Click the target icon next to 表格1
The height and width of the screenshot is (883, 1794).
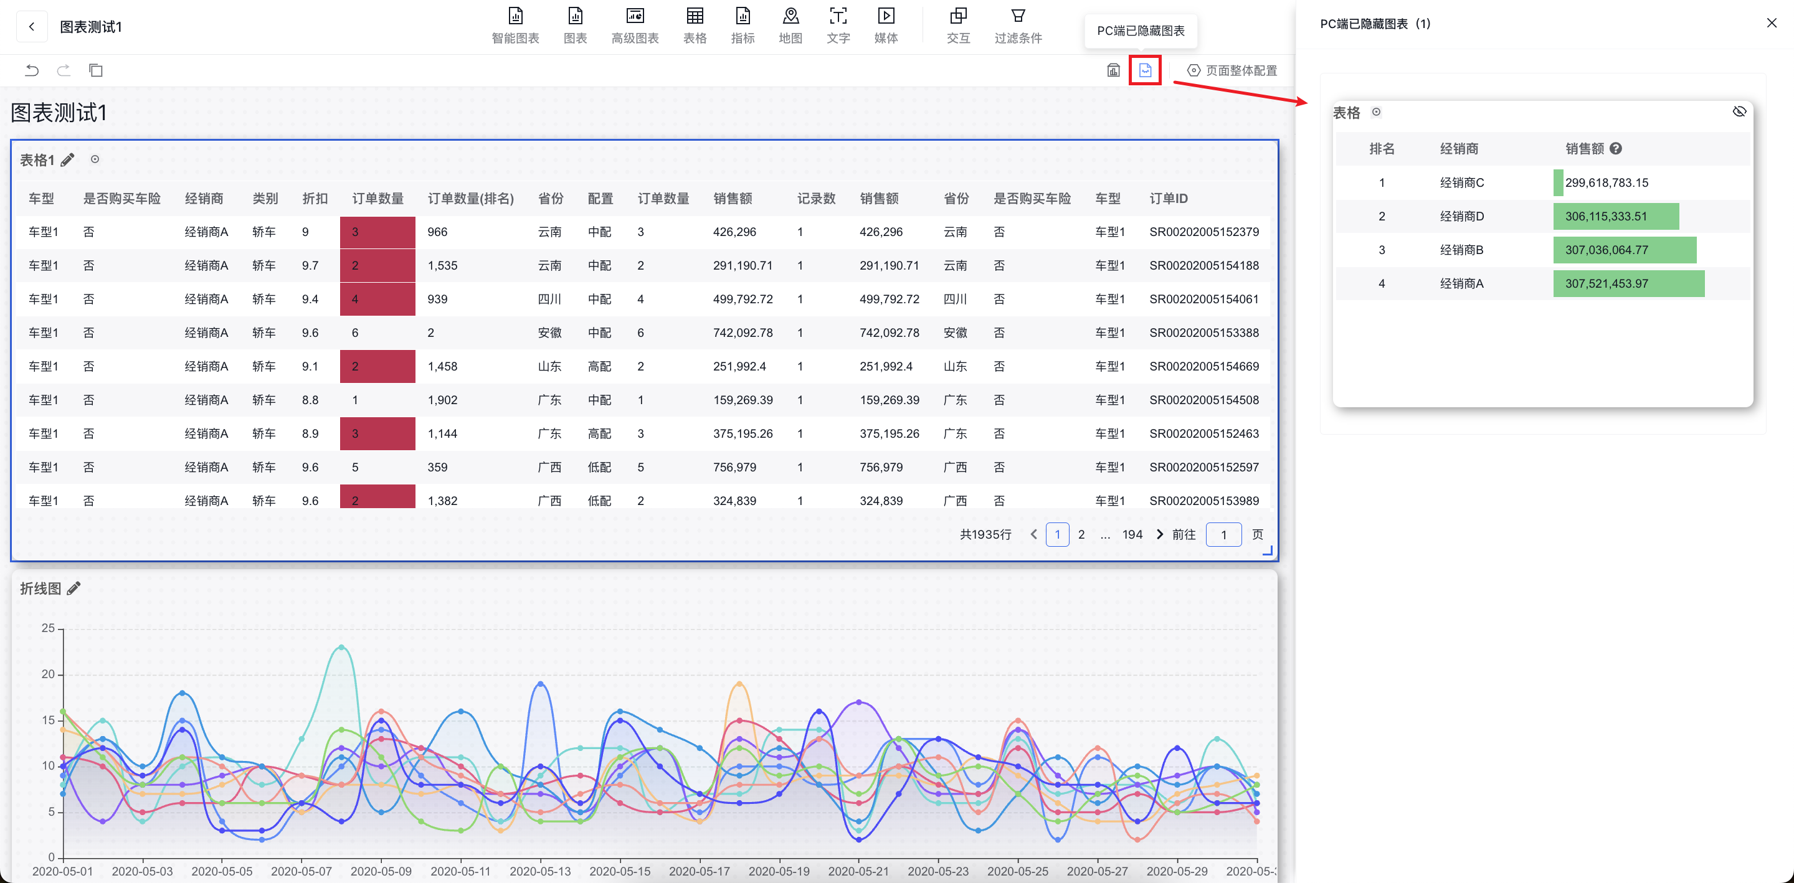point(95,159)
